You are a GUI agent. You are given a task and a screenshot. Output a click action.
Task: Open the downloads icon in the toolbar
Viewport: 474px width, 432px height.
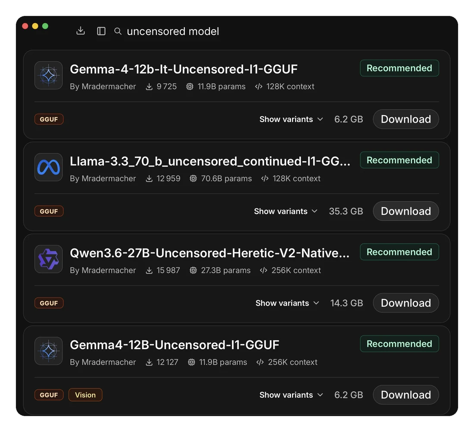81,31
